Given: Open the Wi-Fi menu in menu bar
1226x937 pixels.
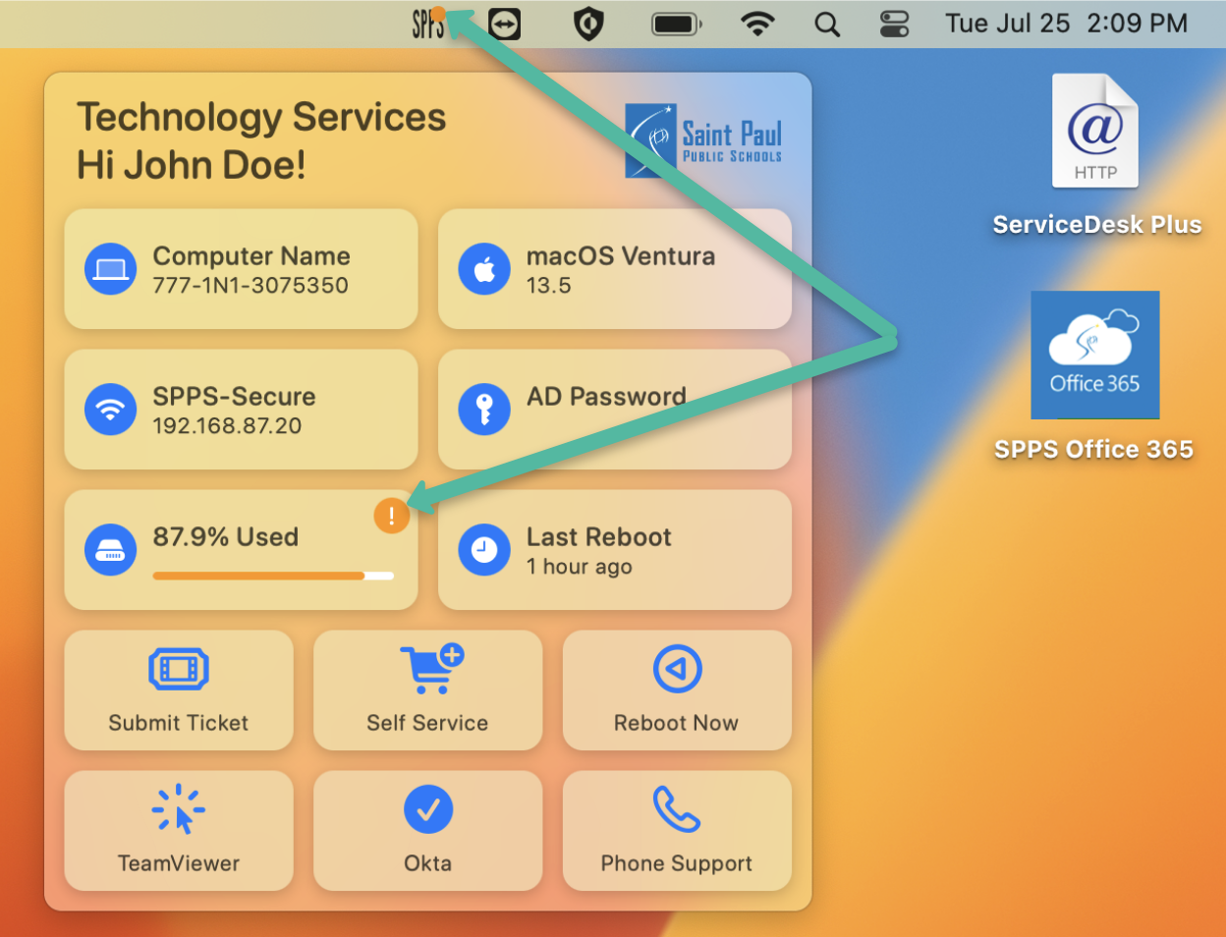Looking at the screenshot, I should (756, 25).
